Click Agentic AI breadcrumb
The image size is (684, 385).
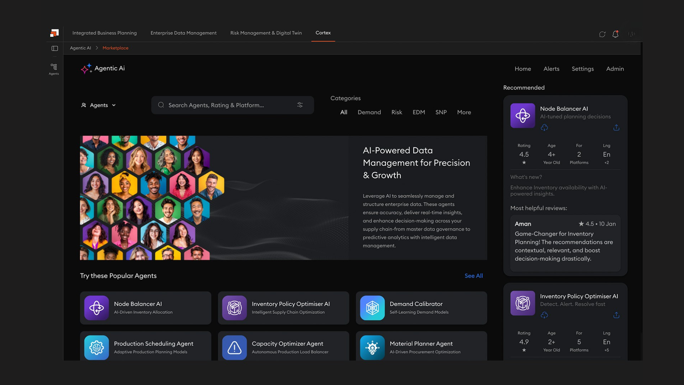[80, 48]
